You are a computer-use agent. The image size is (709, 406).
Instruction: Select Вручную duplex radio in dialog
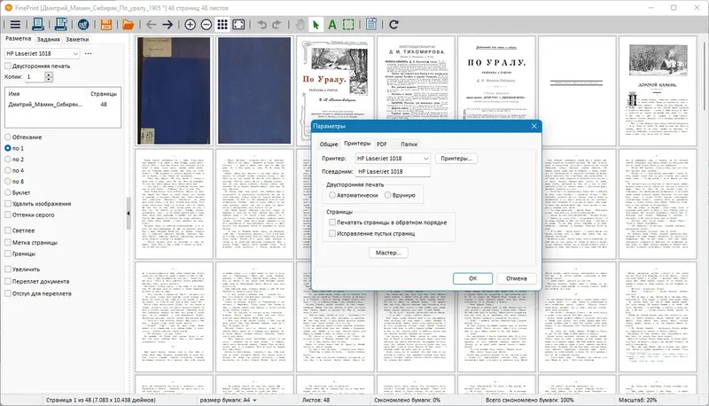(x=388, y=195)
